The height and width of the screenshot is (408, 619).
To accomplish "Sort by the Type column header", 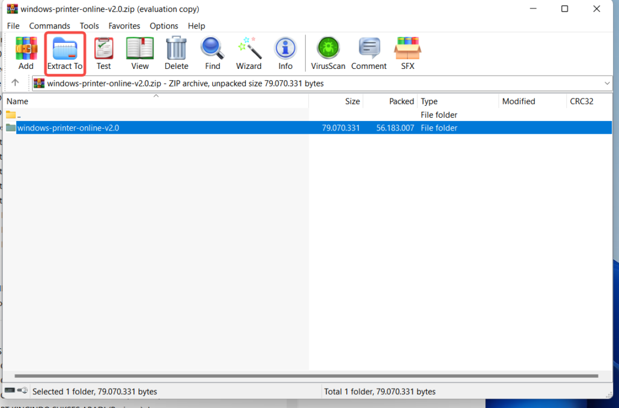I will [x=458, y=101].
